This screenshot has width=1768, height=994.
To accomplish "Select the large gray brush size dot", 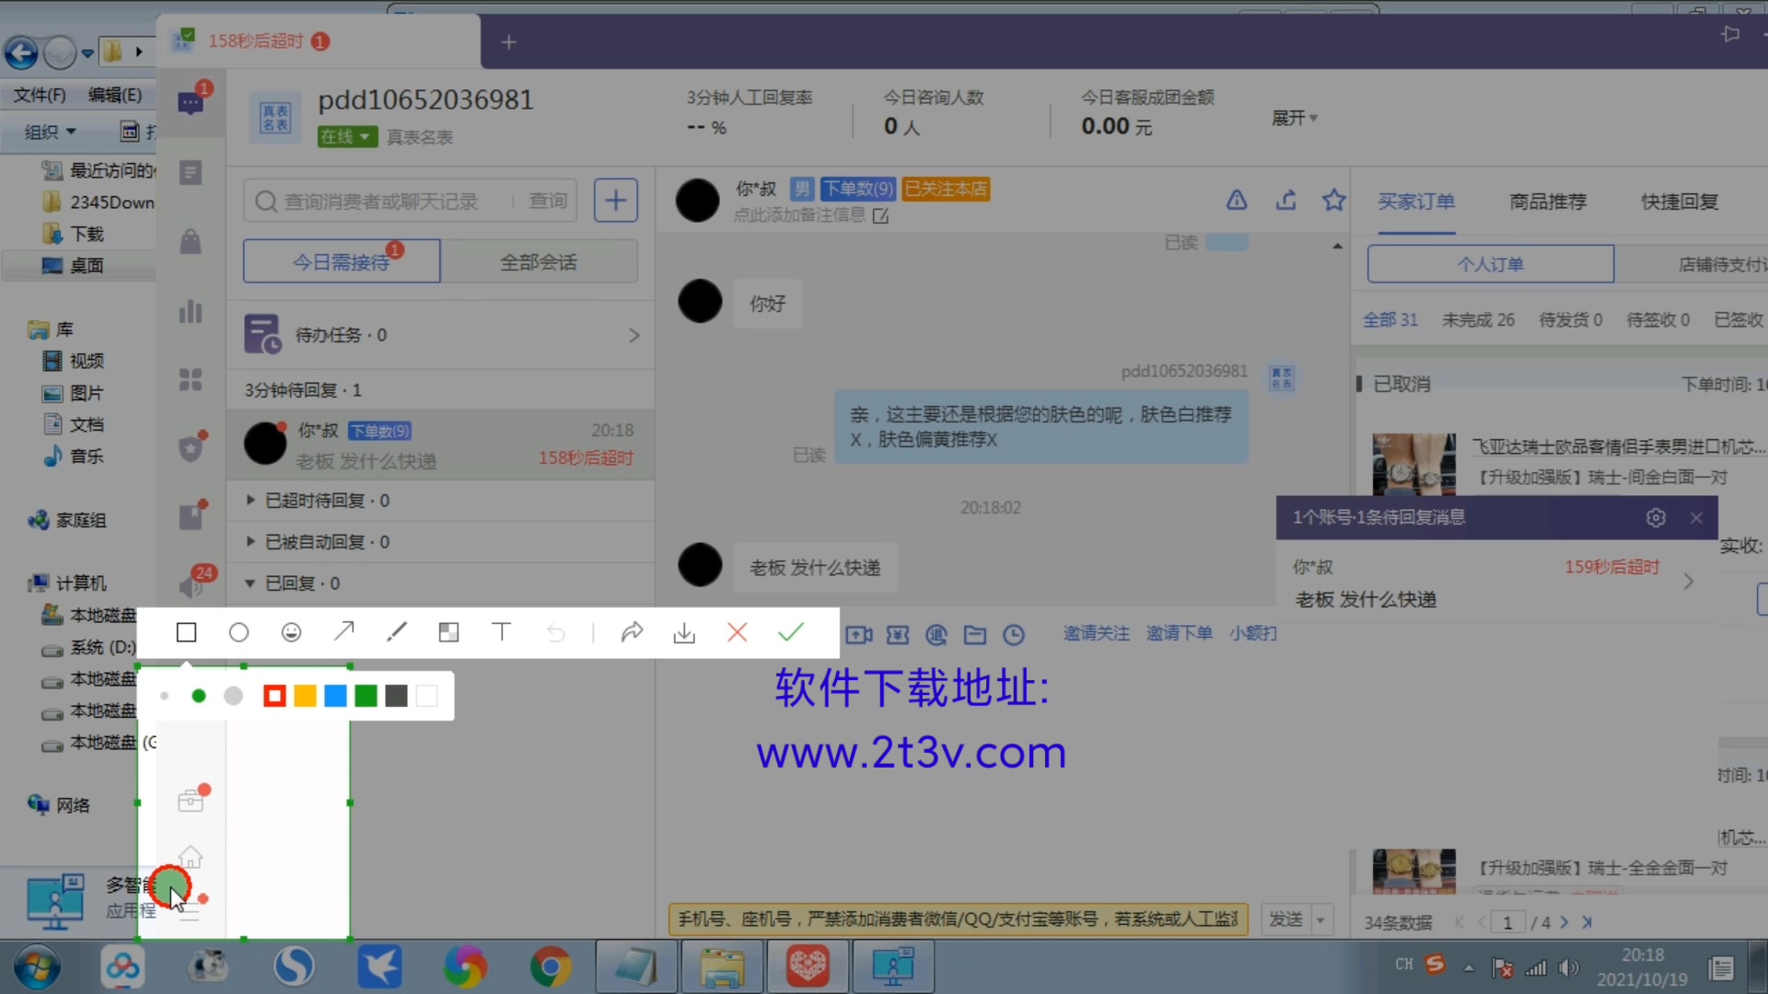I will (234, 696).
